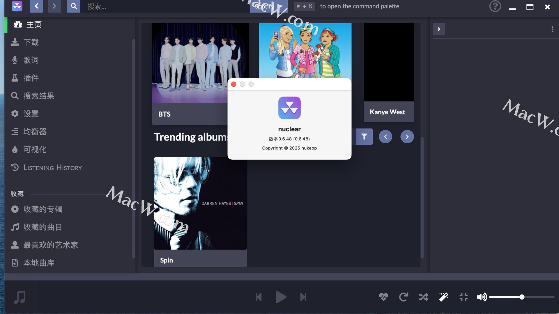
Task: Open 插件 plugins in the sidebar
Action: coord(70,78)
